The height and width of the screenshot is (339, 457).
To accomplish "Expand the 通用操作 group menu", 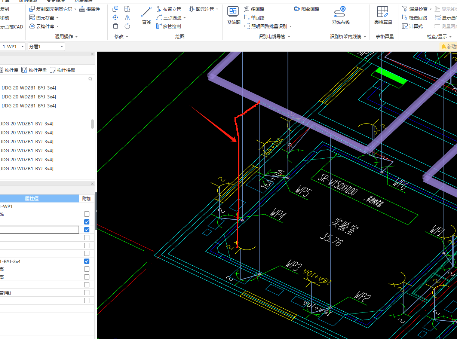I will 77,37.
